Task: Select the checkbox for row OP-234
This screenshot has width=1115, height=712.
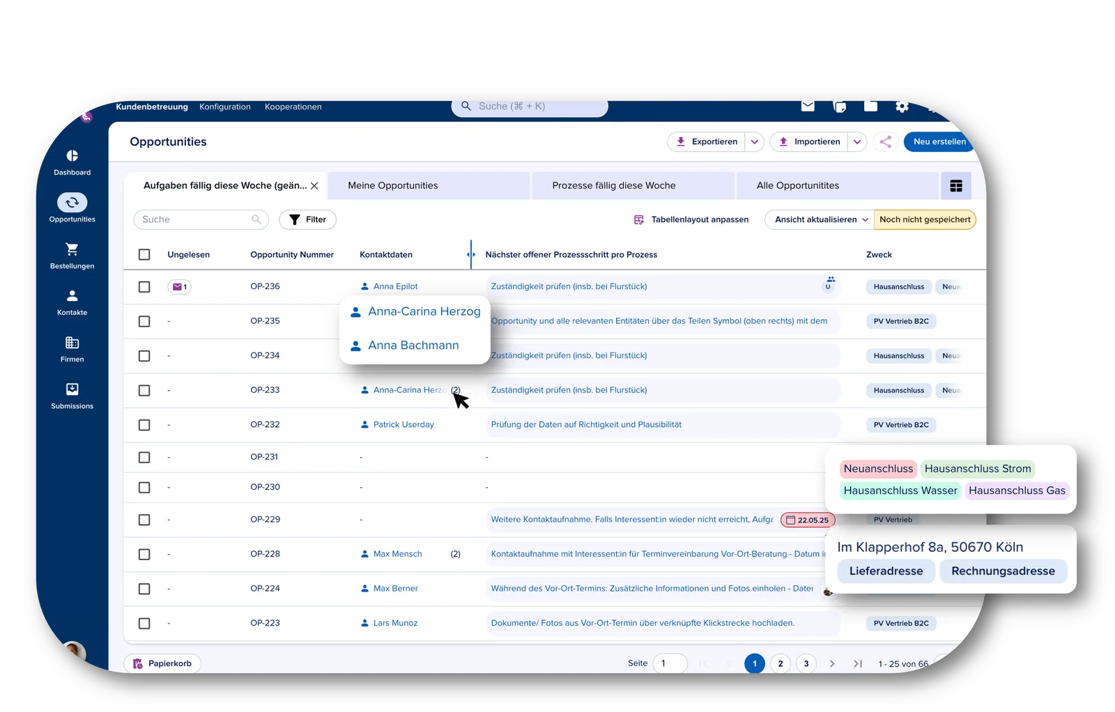Action: click(x=144, y=356)
